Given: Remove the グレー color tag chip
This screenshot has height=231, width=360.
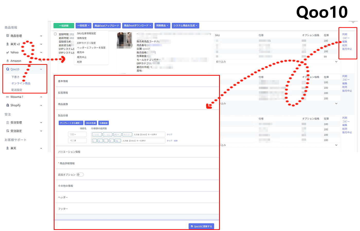Looking at the screenshot, I should pos(120,134).
